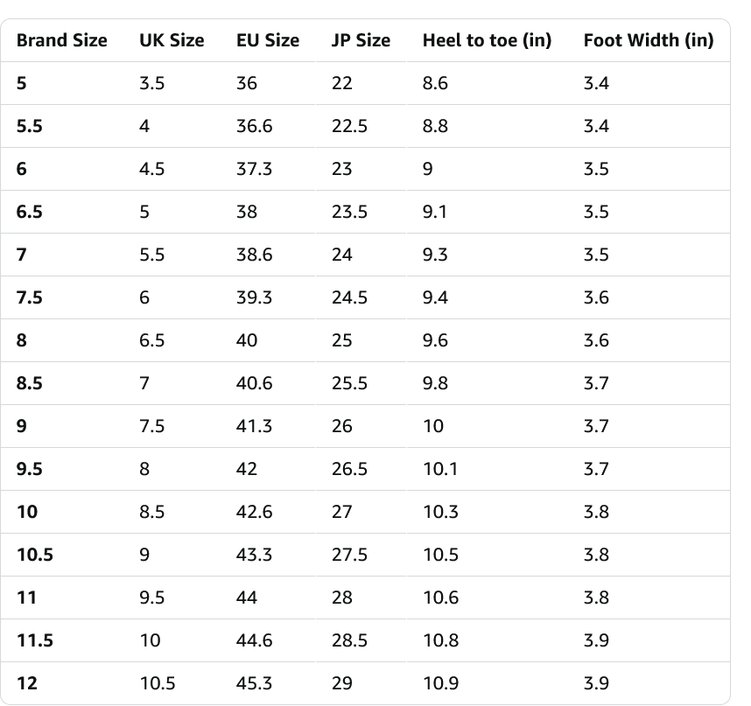Click the UK Size column header
The image size is (751, 706).
pyautogui.click(x=172, y=40)
